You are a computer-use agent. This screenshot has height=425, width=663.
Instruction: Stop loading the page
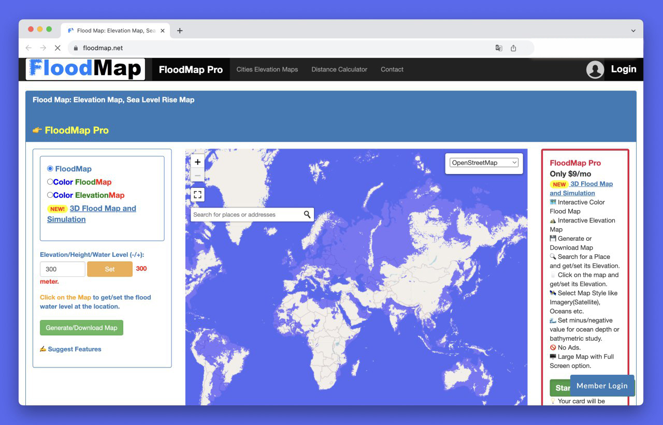pyautogui.click(x=57, y=48)
